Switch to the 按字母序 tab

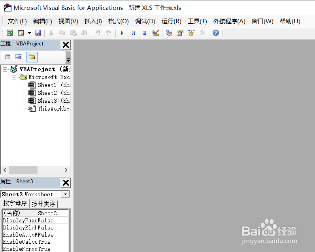point(15,203)
